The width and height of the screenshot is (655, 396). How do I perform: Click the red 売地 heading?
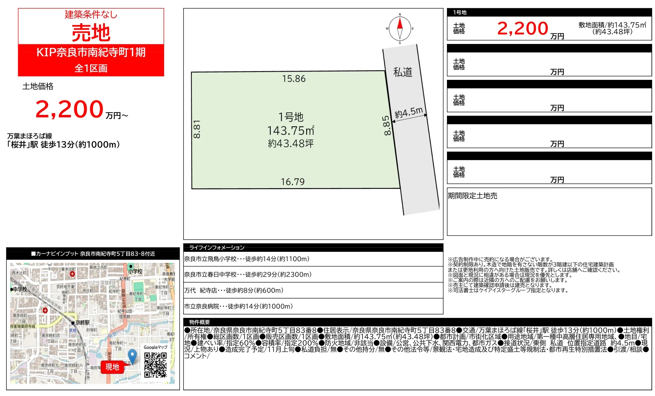(91, 33)
